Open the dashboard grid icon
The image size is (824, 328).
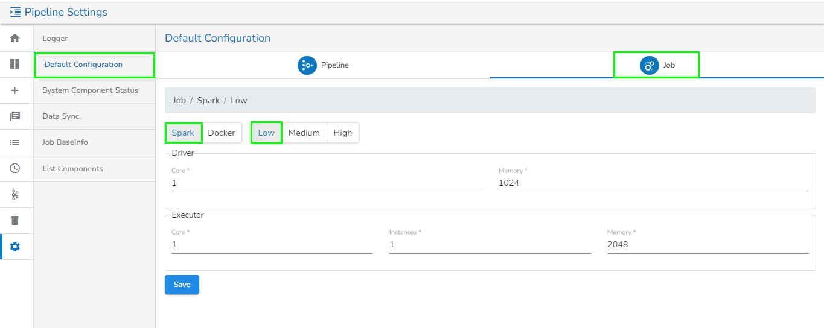pos(15,64)
